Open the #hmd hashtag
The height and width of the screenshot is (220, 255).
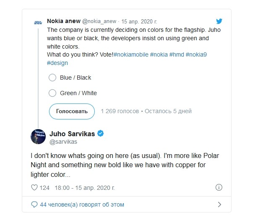click(x=177, y=54)
